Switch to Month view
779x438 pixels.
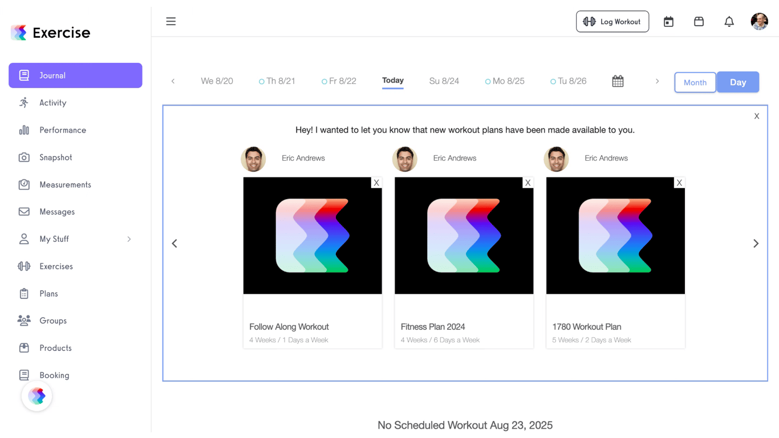click(x=695, y=82)
